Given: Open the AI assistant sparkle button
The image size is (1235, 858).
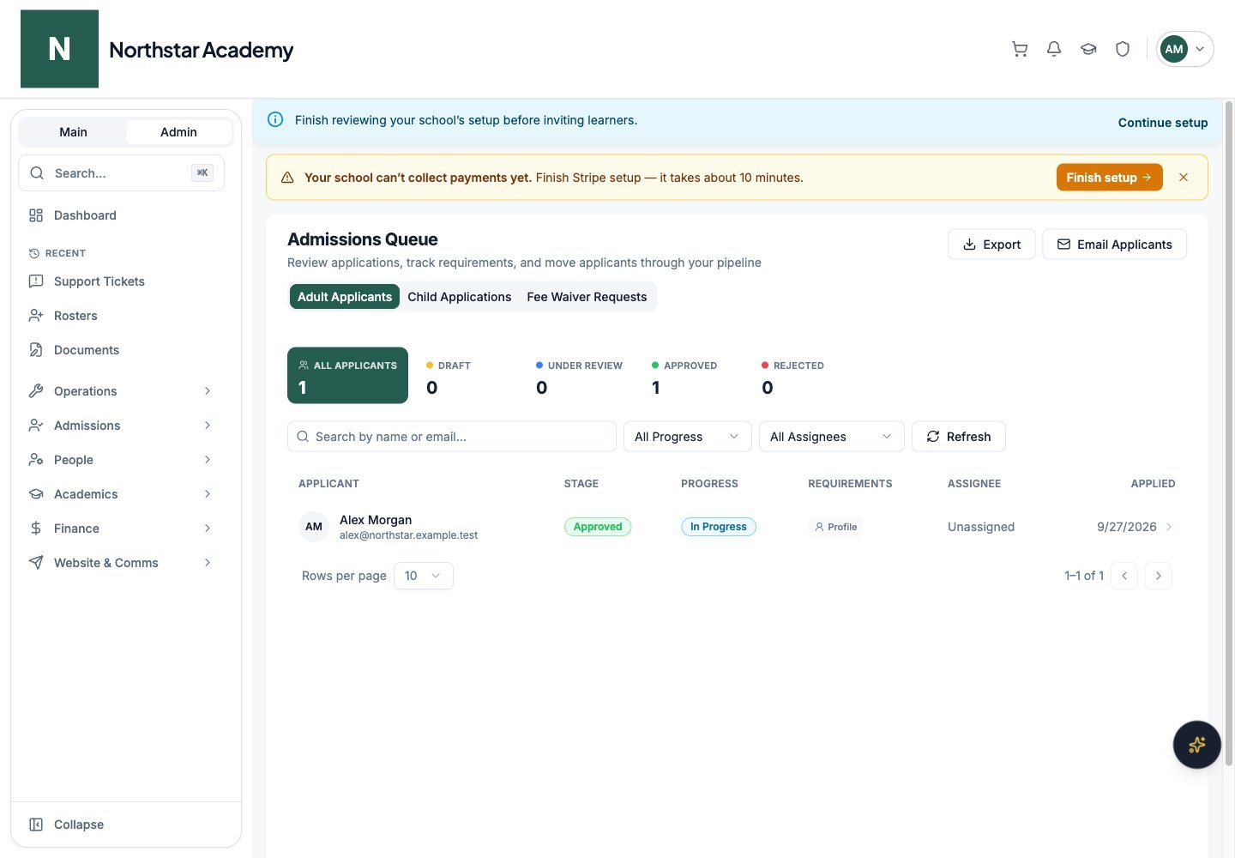Looking at the screenshot, I should [1196, 745].
